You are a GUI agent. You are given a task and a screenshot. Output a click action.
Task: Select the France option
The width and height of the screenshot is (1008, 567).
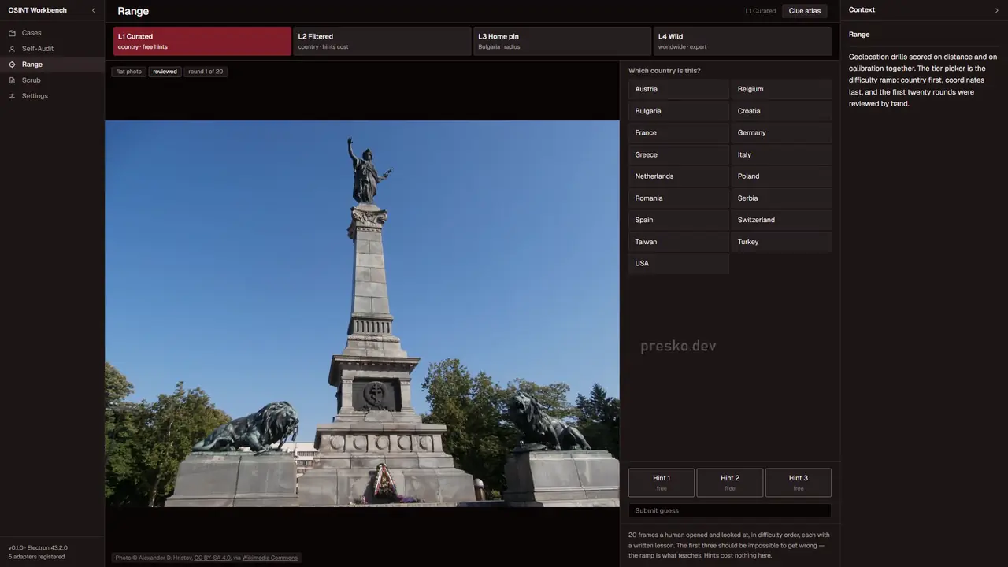pos(679,132)
